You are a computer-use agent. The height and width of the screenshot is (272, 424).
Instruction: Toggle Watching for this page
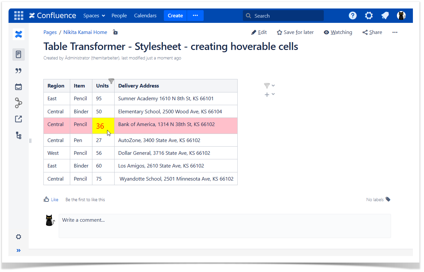(338, 32)
